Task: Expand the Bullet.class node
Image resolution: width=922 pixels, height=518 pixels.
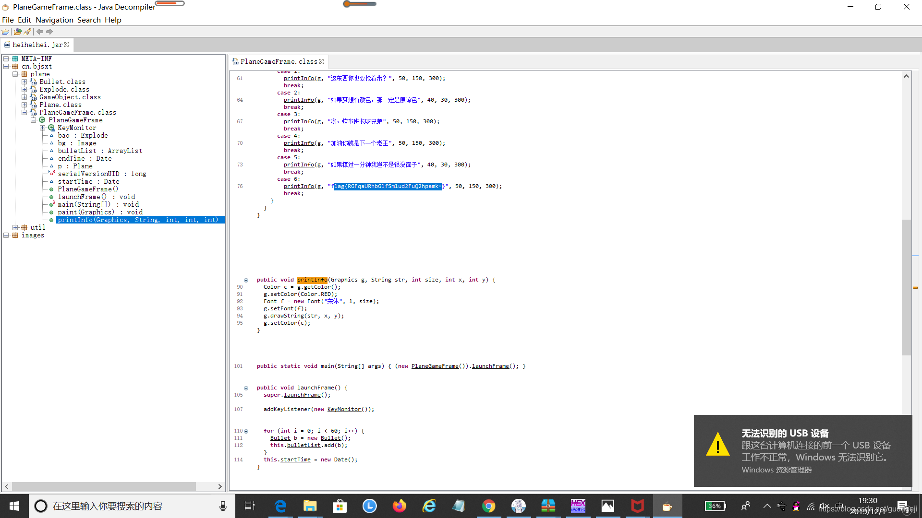Action: [24, 82]
